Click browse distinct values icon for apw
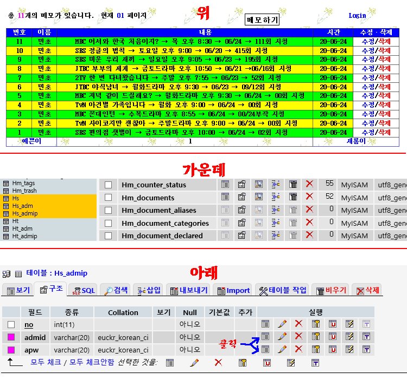Image resolution: width=407 pixels, height=379 pixels. 265,349
